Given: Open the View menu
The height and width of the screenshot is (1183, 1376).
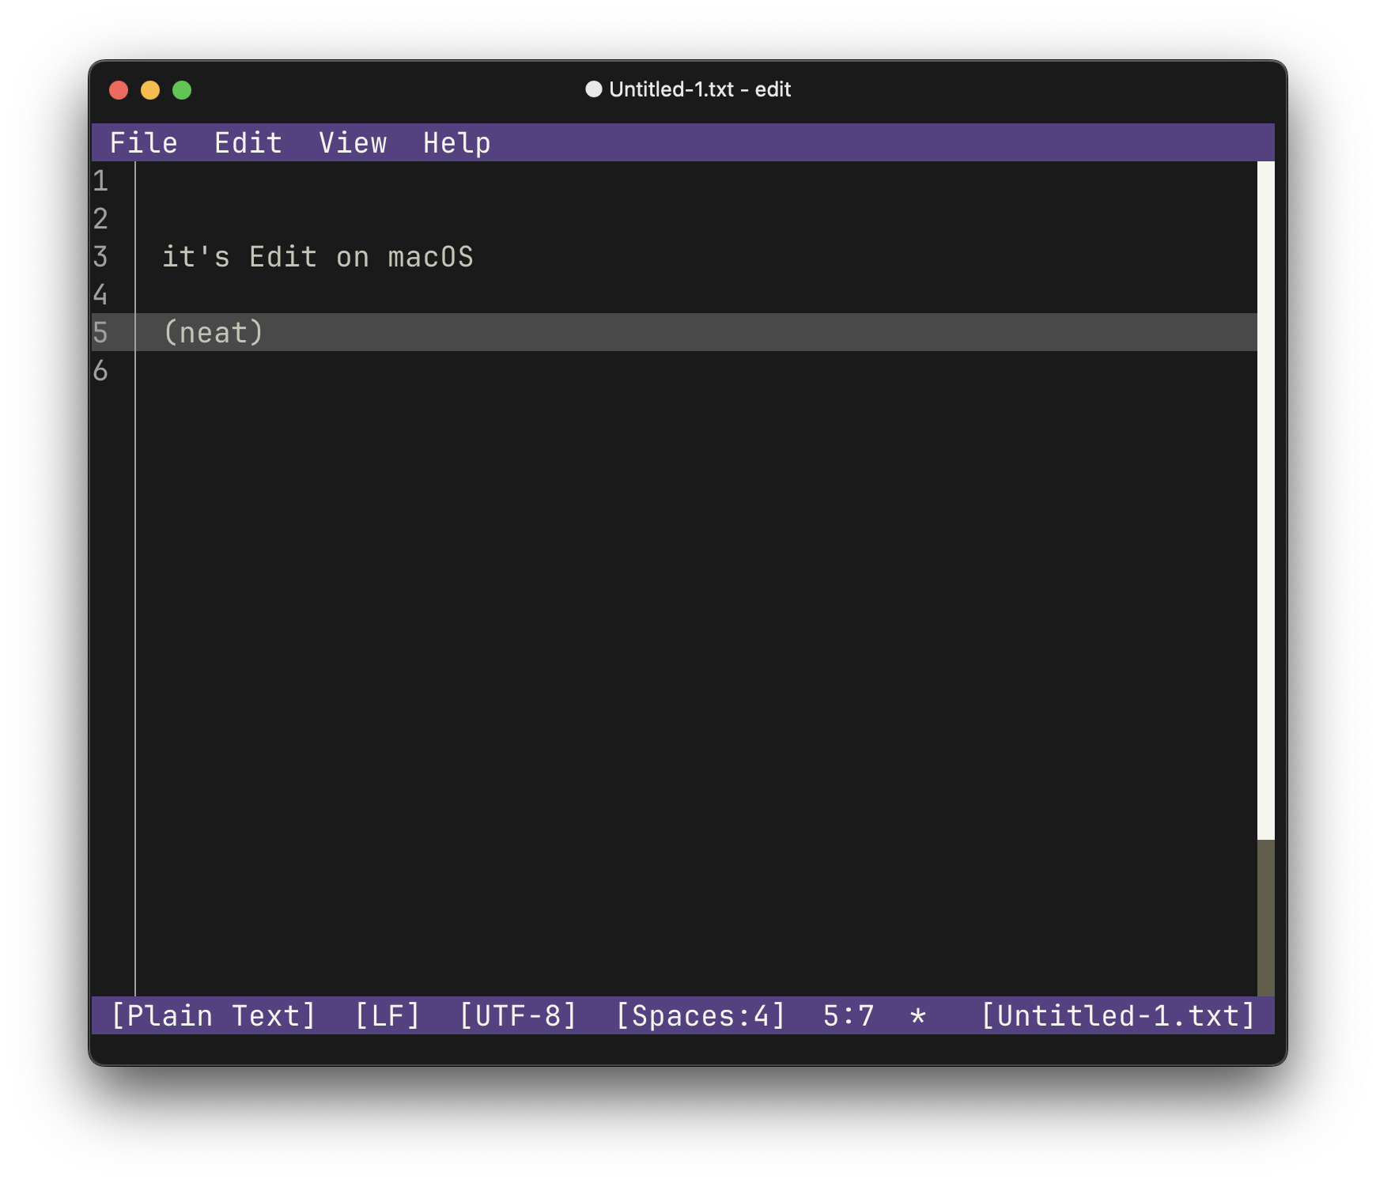Looking at the screenshot, I should (352, 143).
